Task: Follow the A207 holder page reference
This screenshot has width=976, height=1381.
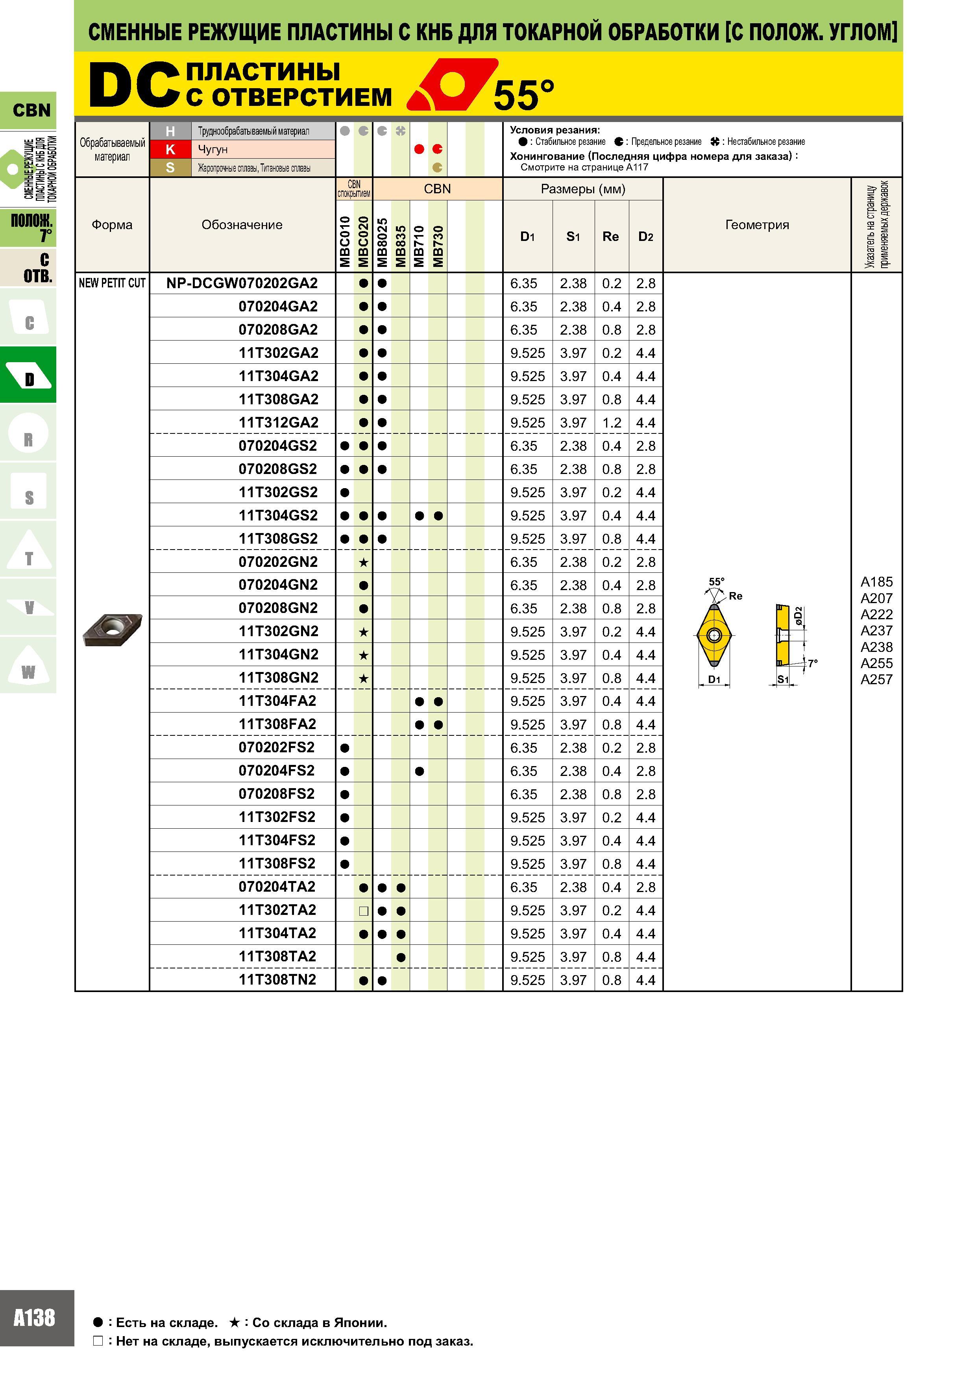Action: (x=876, y=598)
